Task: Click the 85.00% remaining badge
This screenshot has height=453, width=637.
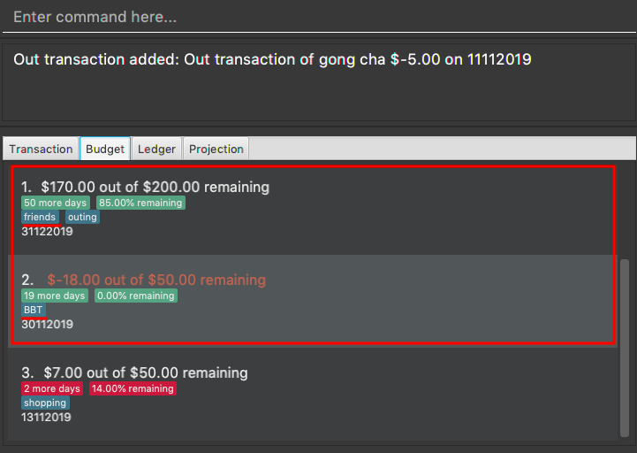Action: point(140,203)
